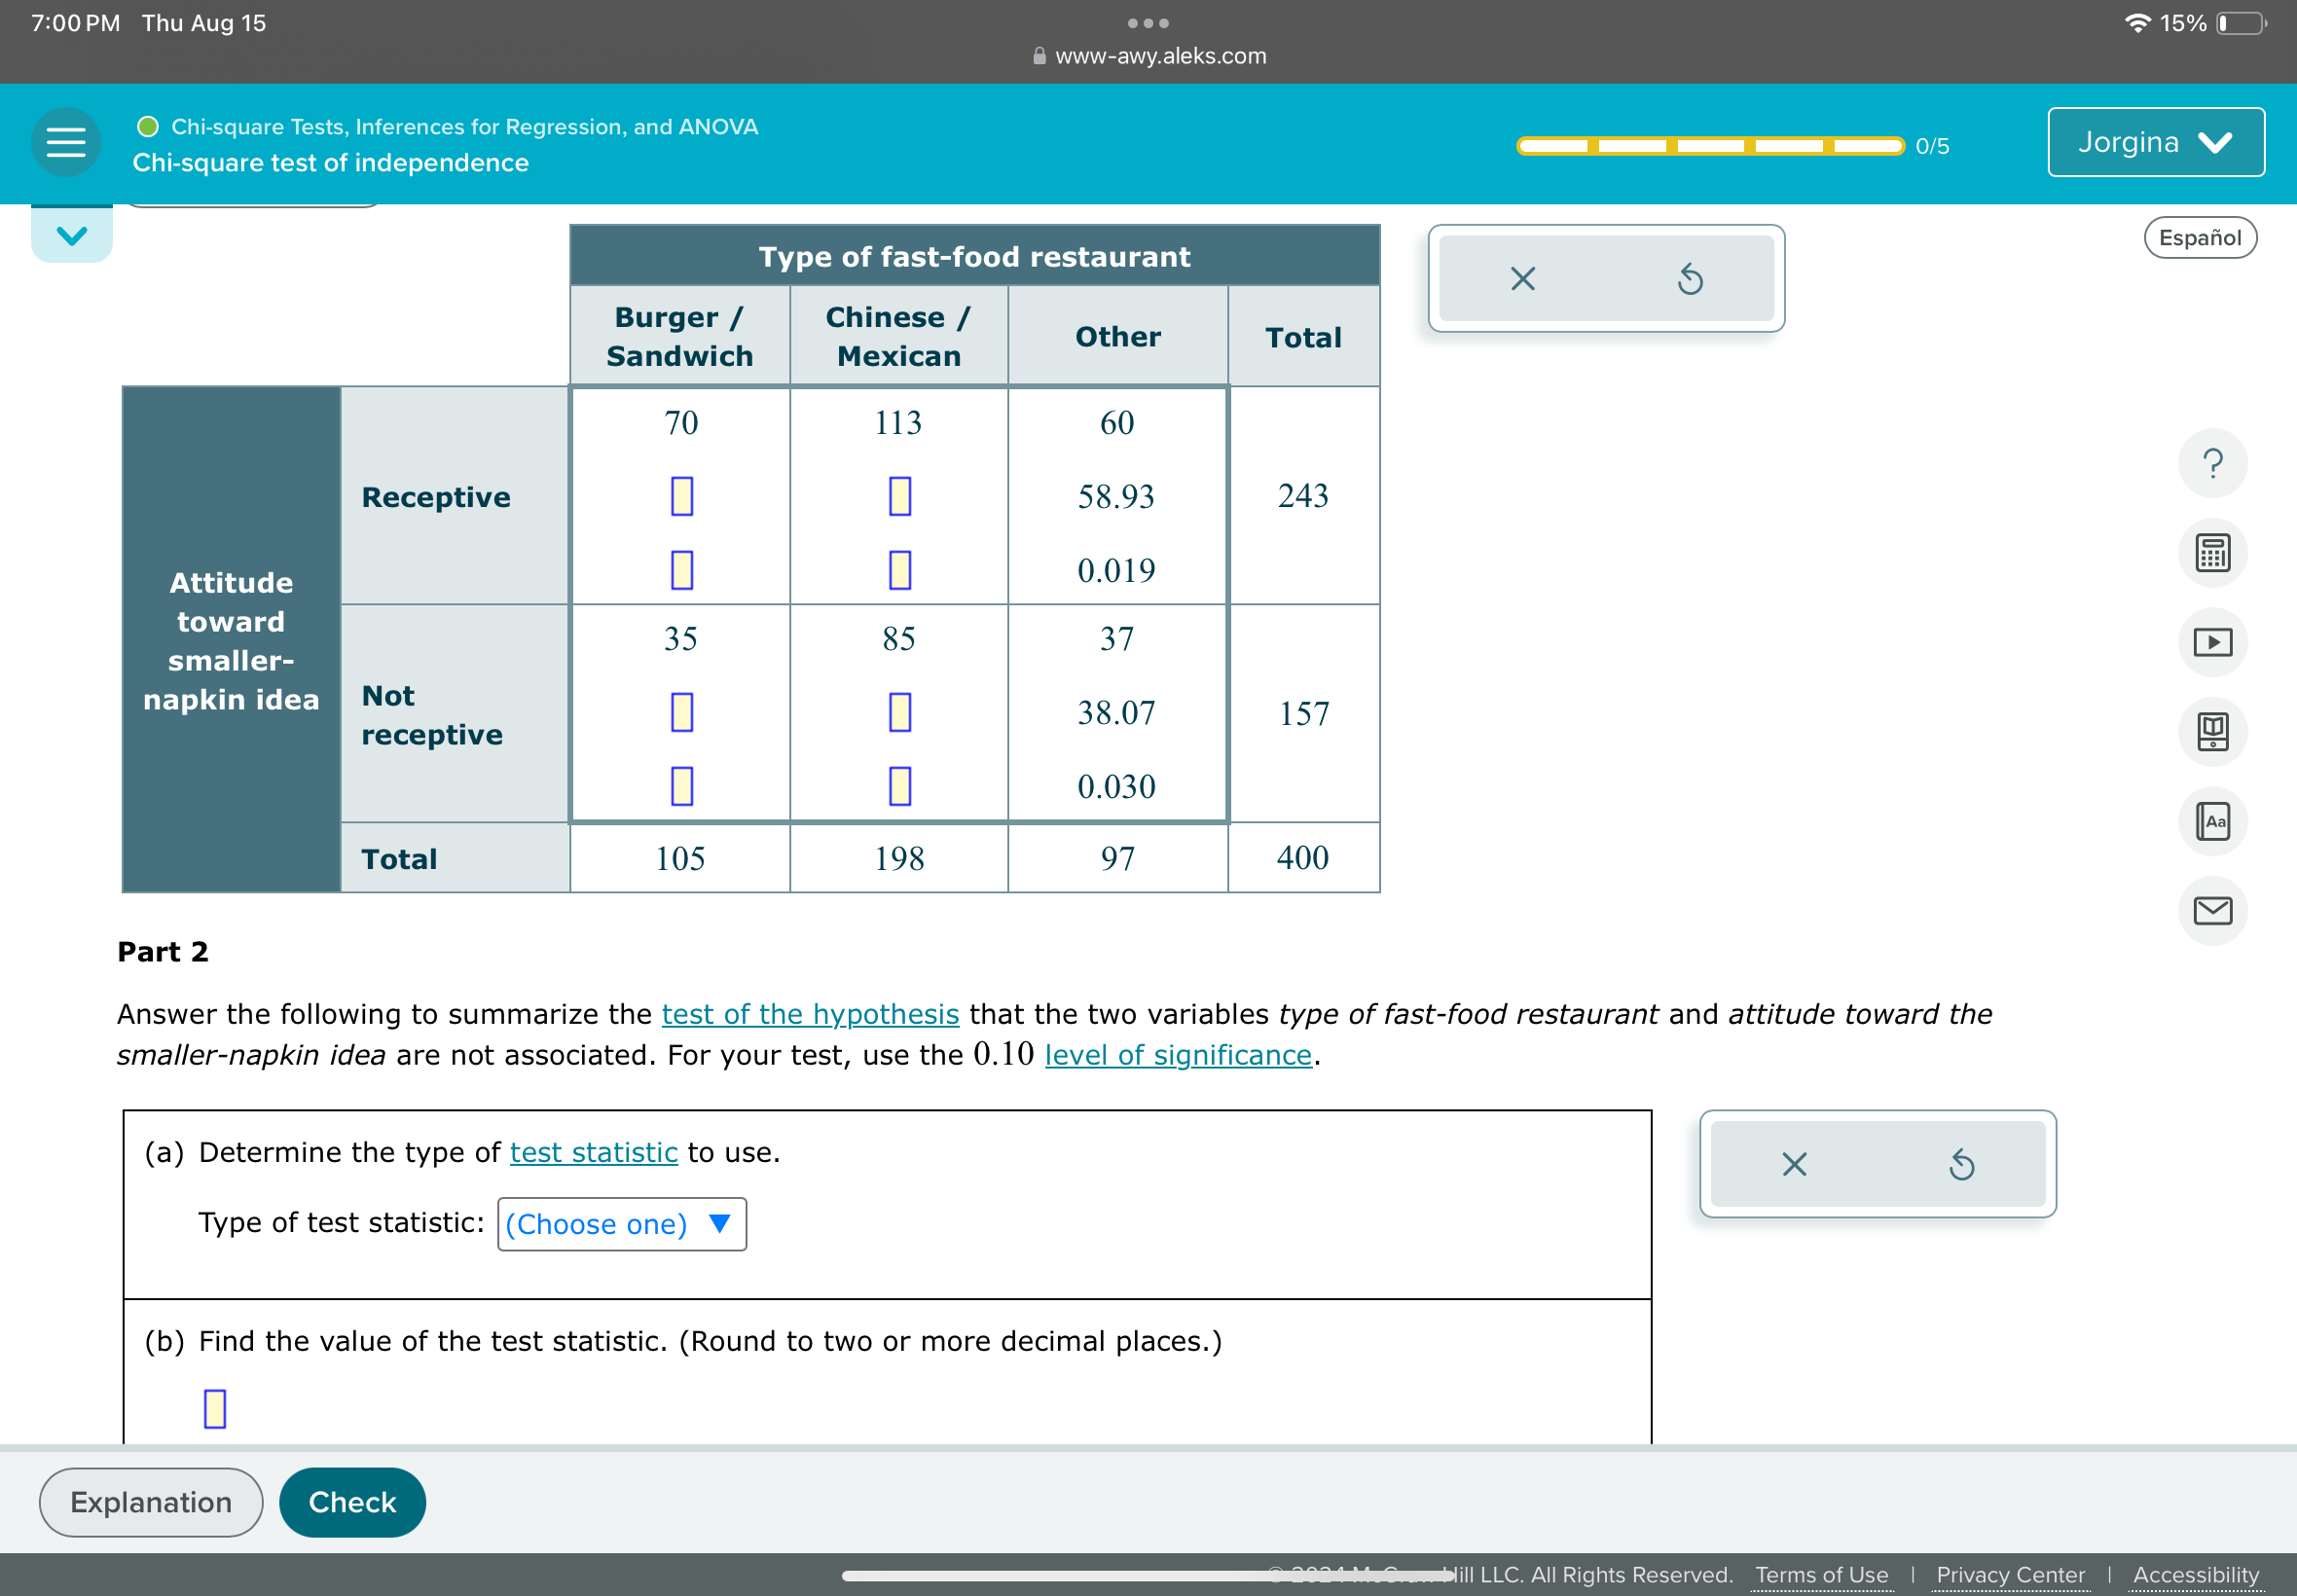Click the 0/5 progress bar
2297x1596 pixels.
point(1709,146)
